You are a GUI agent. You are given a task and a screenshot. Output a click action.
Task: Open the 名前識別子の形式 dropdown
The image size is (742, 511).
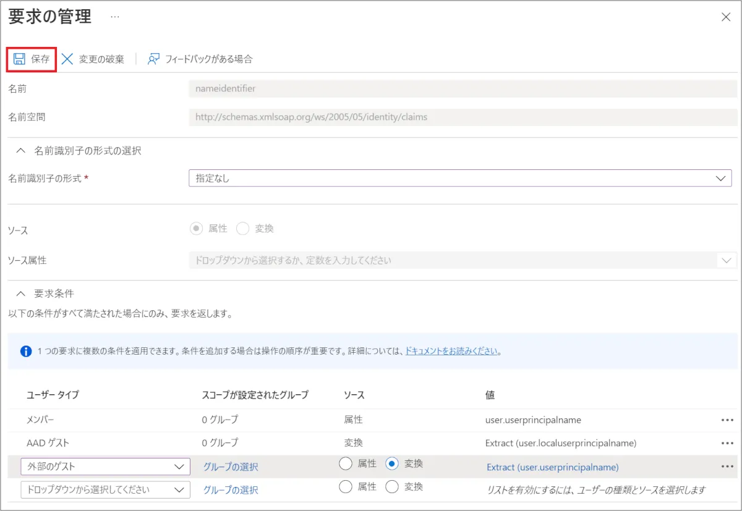(x=460, y=178)
